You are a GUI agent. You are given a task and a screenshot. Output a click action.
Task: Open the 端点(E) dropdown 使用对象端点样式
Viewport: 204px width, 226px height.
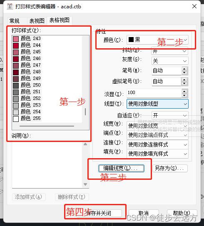(157, 135)
